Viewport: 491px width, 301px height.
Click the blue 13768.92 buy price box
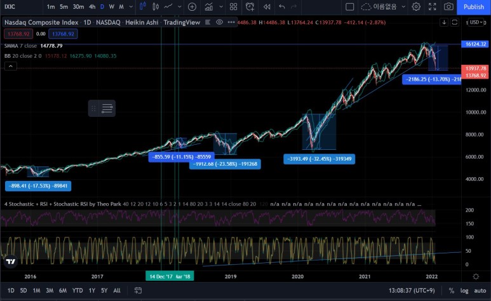click(63, 34)
